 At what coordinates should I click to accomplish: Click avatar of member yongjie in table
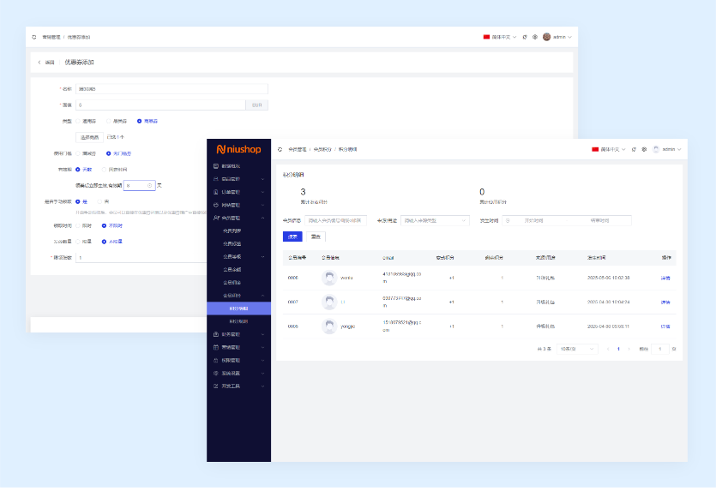coord(329,326)
